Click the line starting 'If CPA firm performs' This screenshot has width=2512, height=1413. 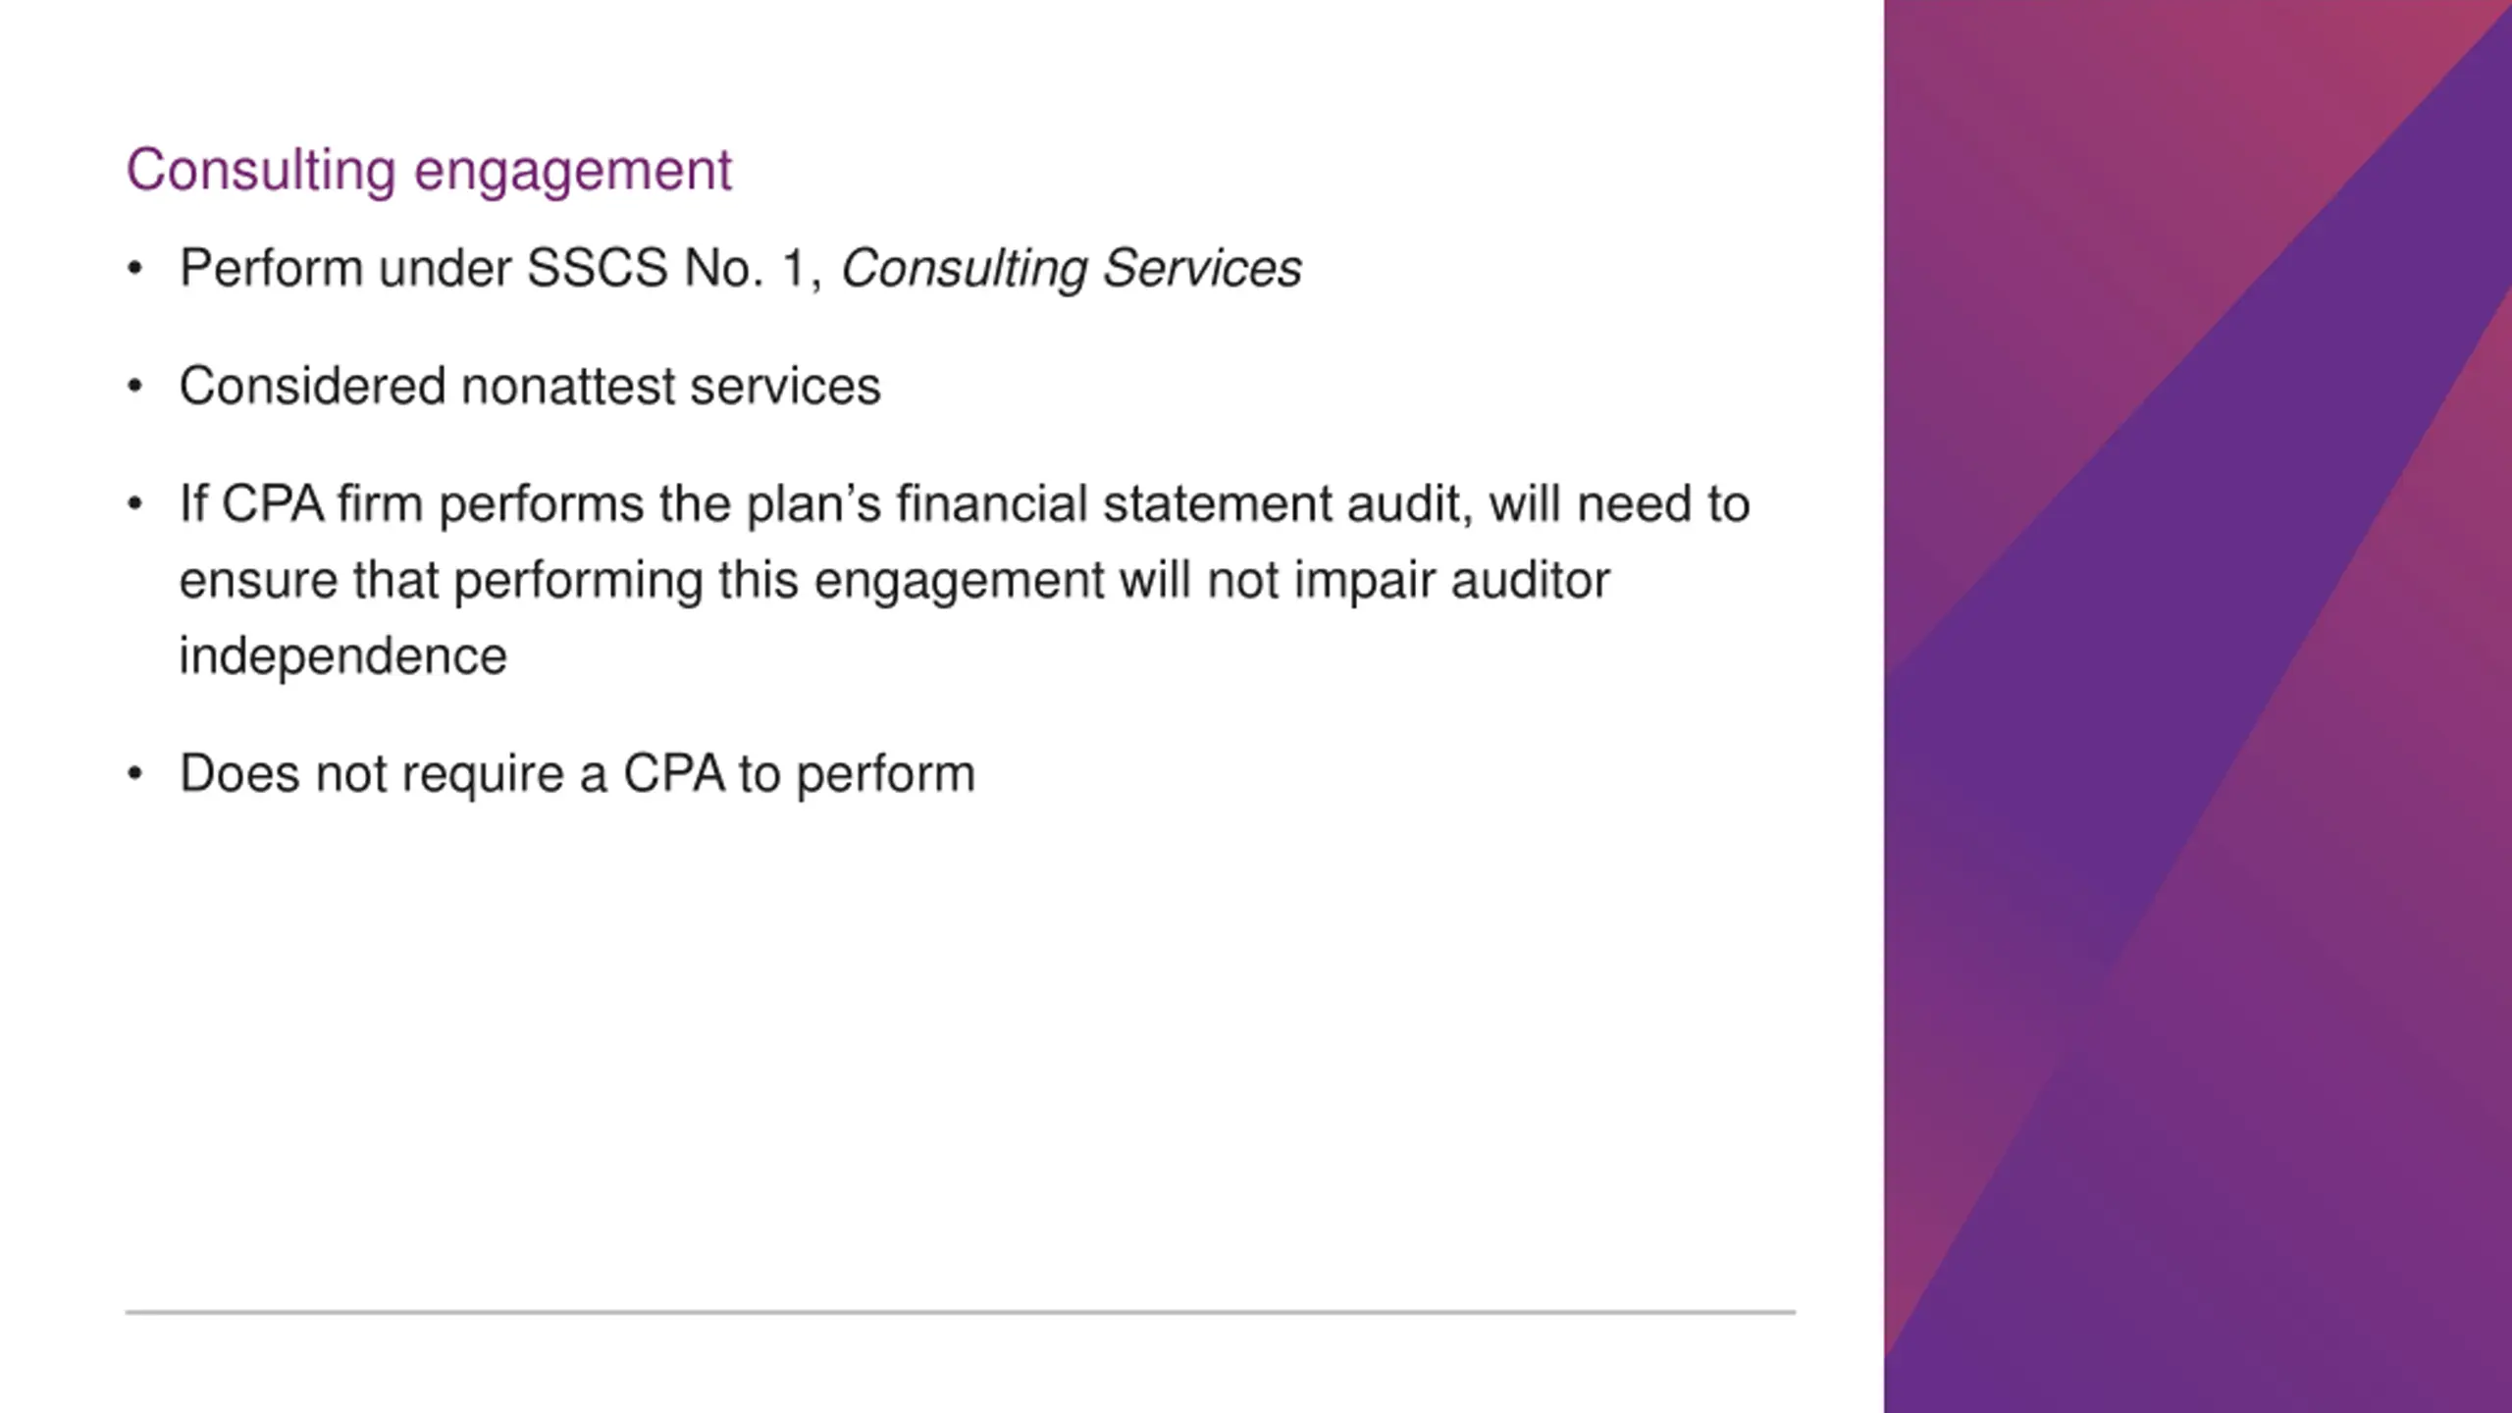(965, 504)
